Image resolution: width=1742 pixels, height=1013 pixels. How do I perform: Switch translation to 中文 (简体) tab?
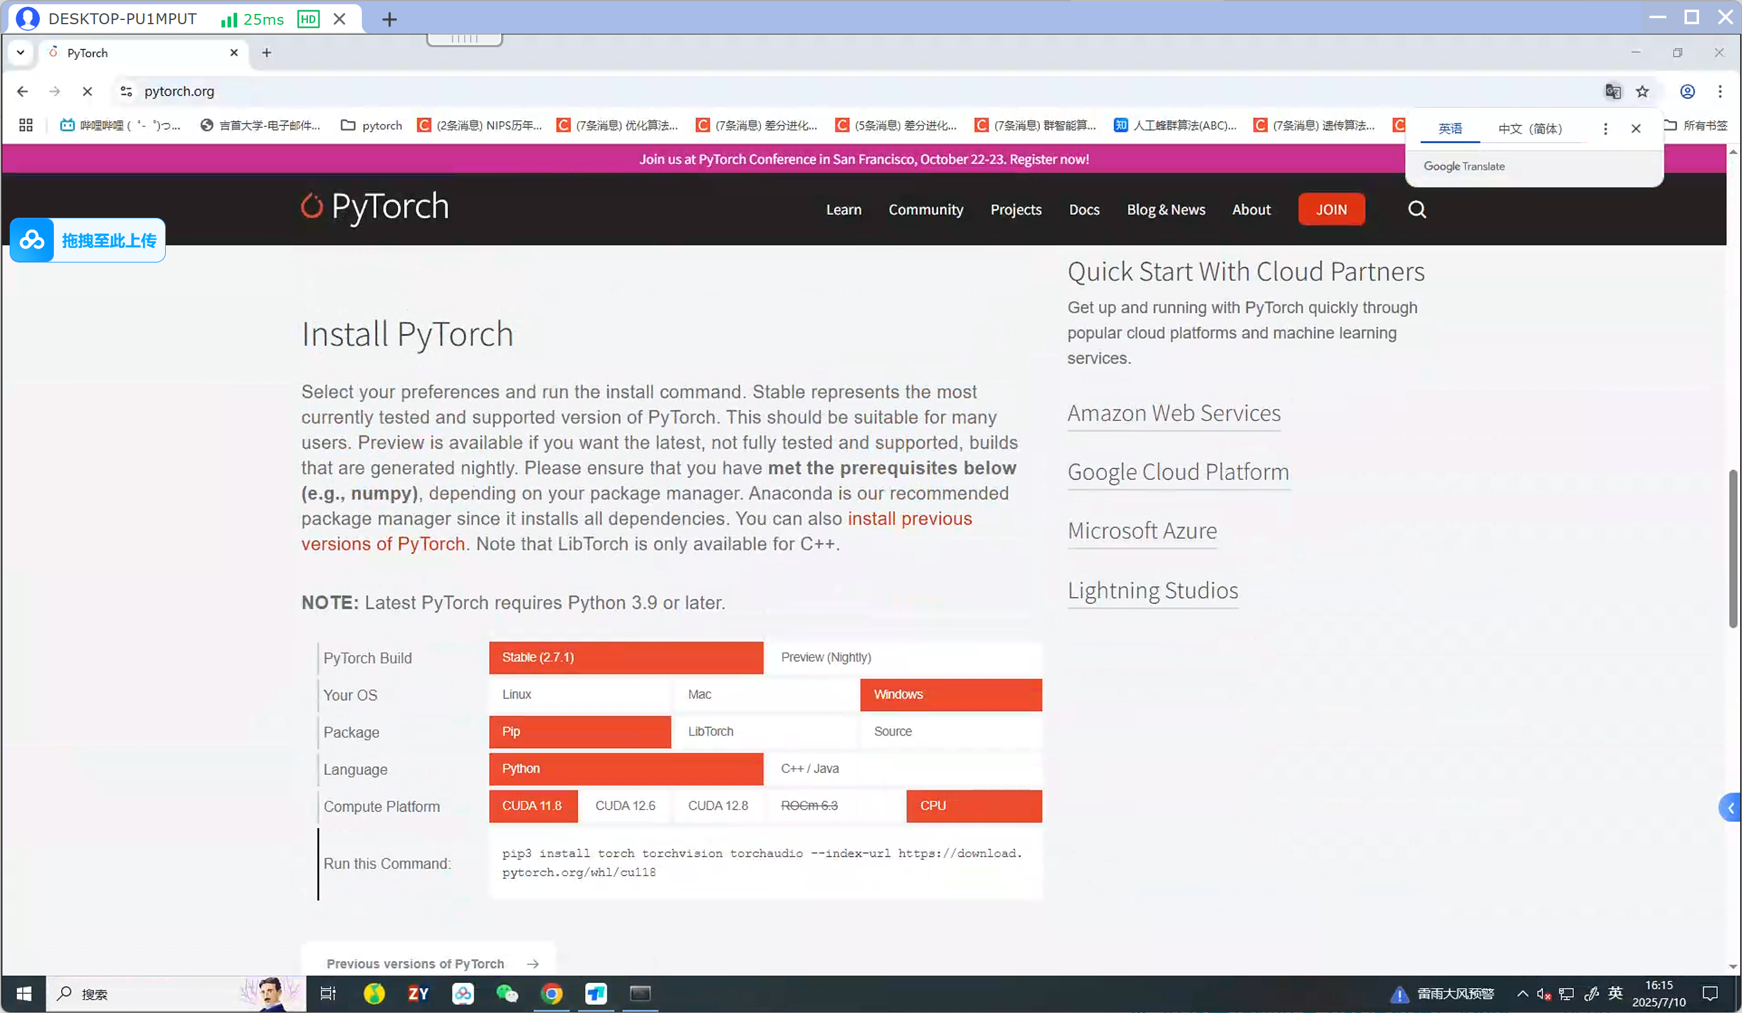(1529, 129)
